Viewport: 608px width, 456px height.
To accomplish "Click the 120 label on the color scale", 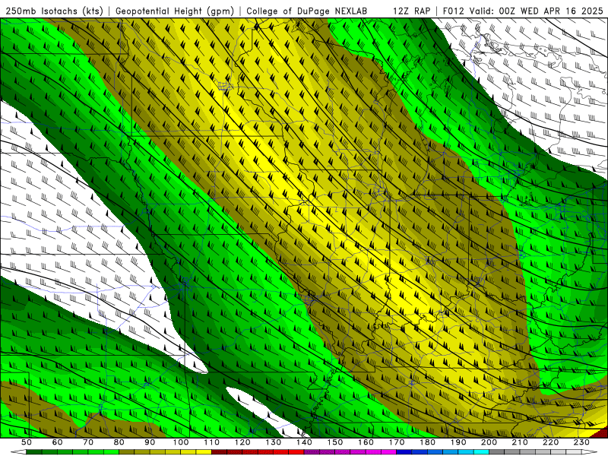I will click(242, 442).
